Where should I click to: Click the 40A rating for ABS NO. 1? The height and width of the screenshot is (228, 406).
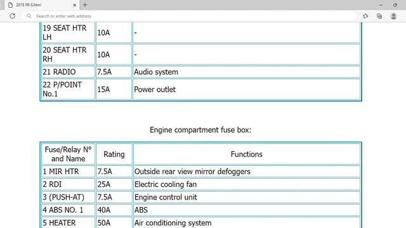114,210
